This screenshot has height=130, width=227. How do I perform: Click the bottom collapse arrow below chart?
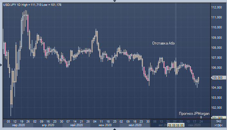[x=113, y=129]
